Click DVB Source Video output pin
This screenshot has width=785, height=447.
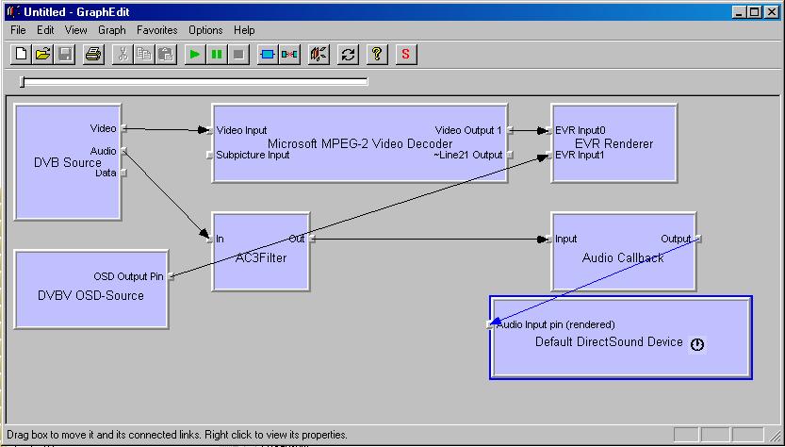tap(123, 129)
